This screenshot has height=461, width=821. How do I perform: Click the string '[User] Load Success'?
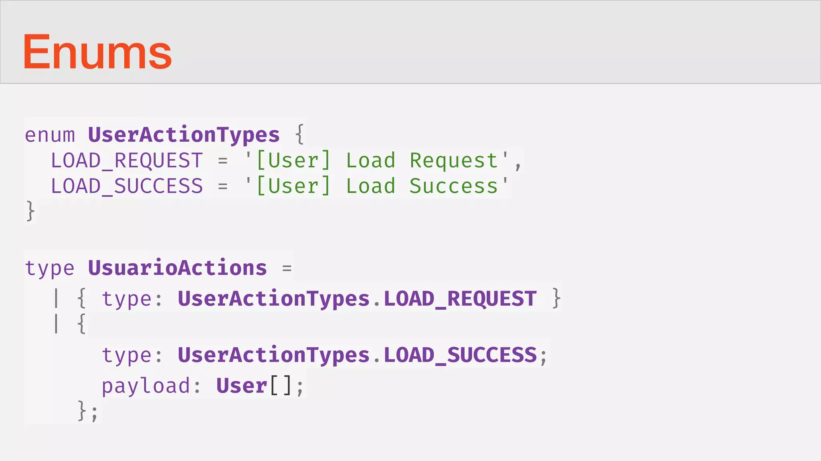(376, 186)
